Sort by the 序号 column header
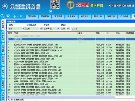The width and height of the screenshot is (135, 101). click(10, 33)
